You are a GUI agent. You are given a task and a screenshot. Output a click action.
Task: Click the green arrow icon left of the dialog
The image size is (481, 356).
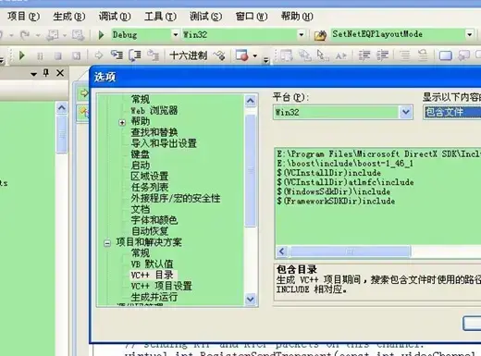point(84,92)
